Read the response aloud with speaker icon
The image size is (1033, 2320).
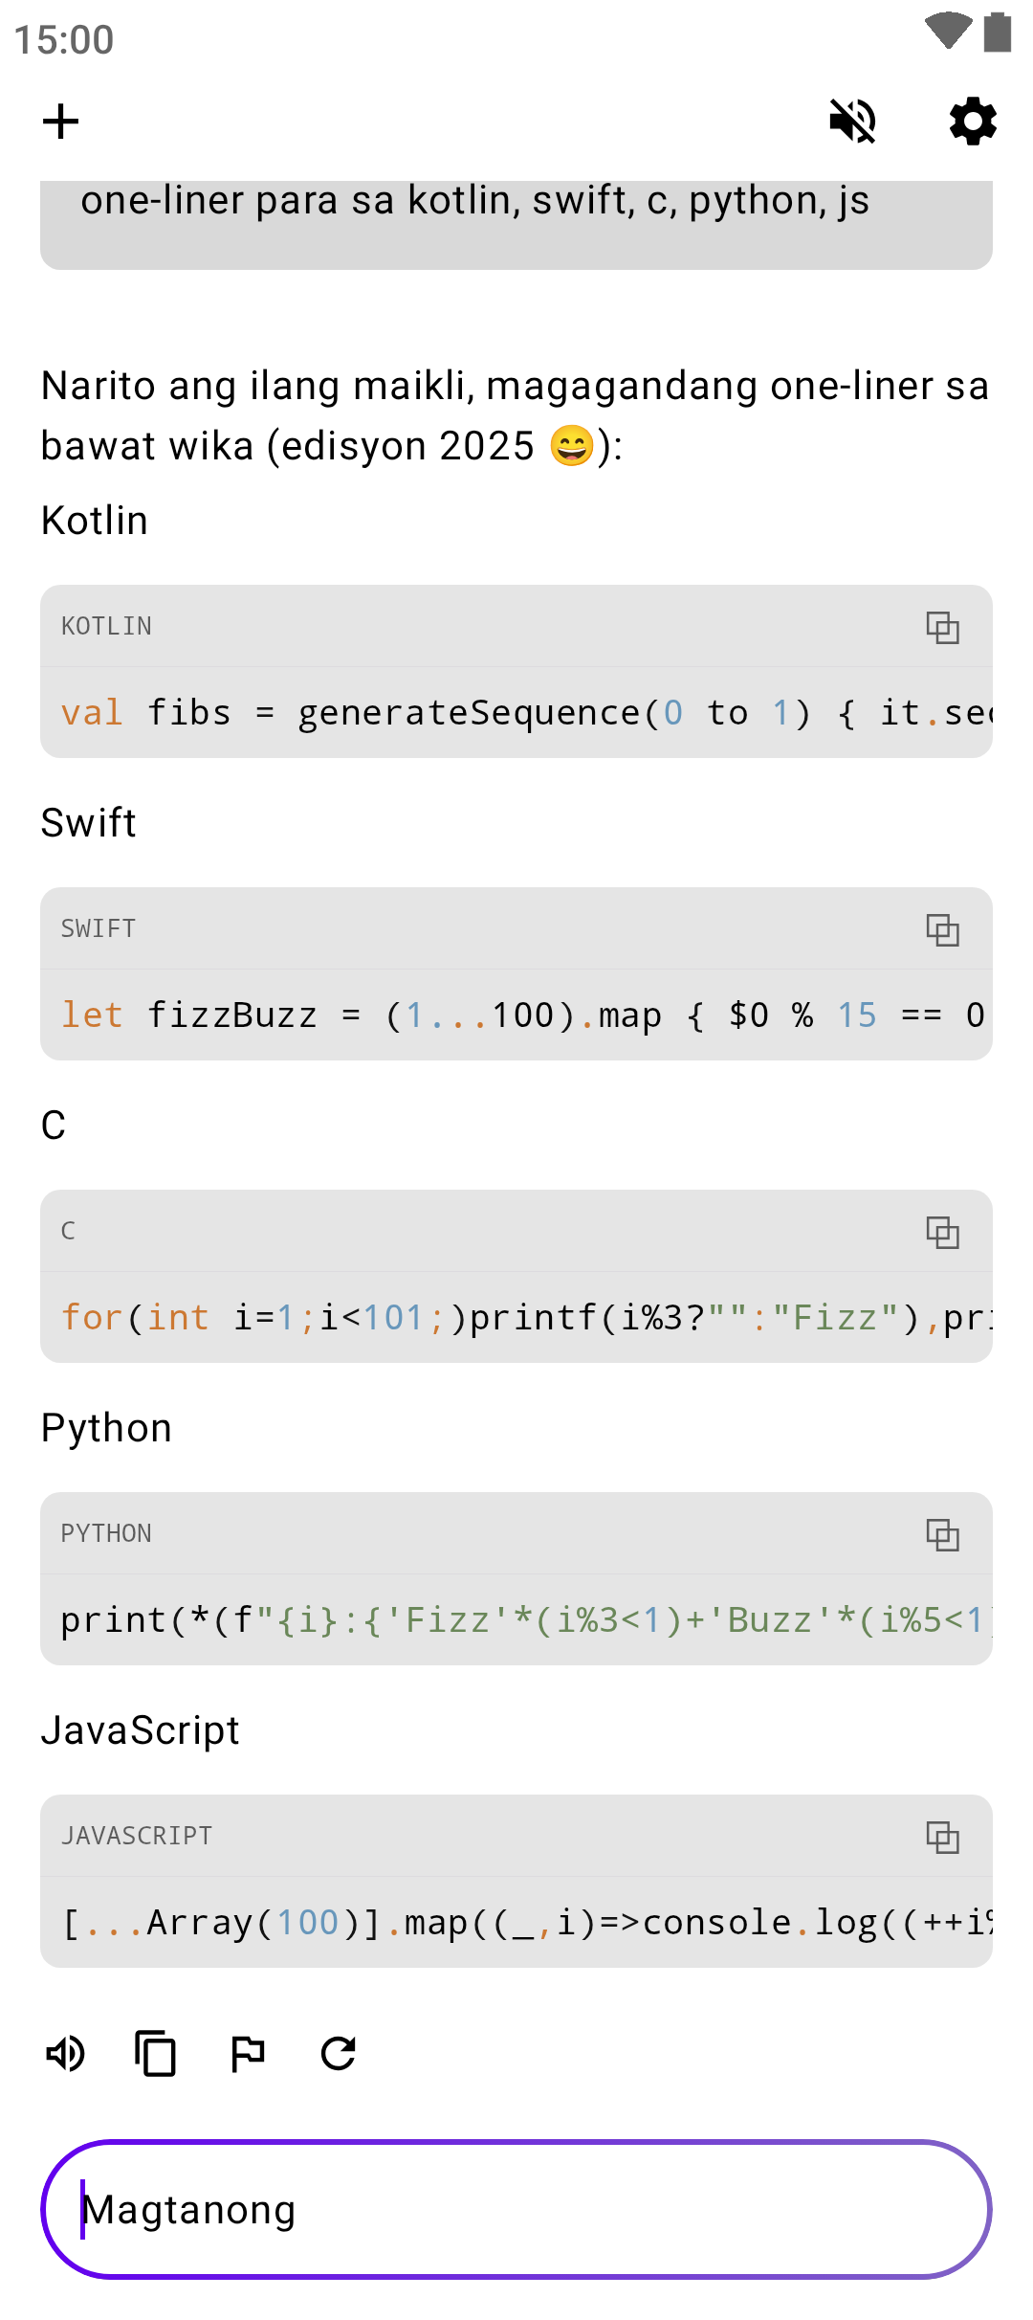coord(66,2053)
